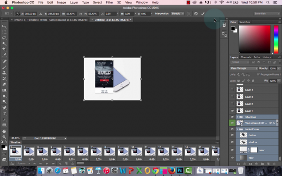Open the Essentials workspace dropdown
282x176 pixels.
tap(266, 14)
